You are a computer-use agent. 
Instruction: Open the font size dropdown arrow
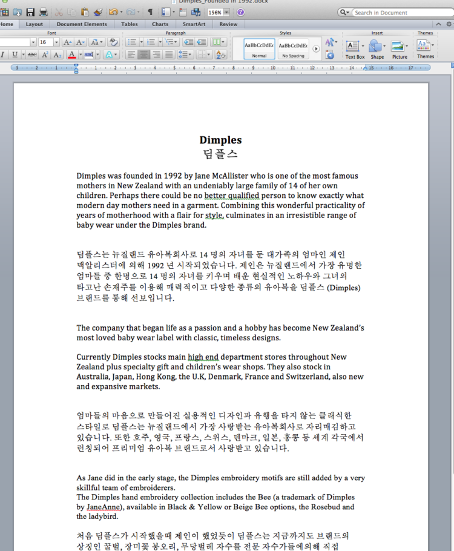pos(56,42)
